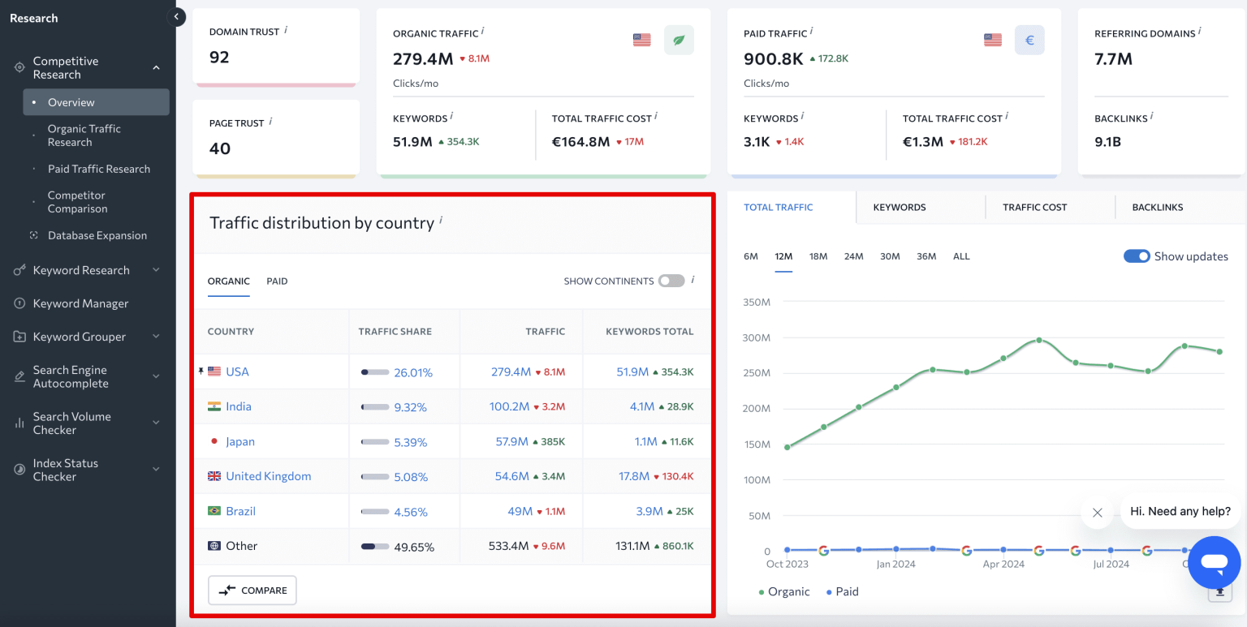Dismiss the help message with X icon

pos(1097,512)
